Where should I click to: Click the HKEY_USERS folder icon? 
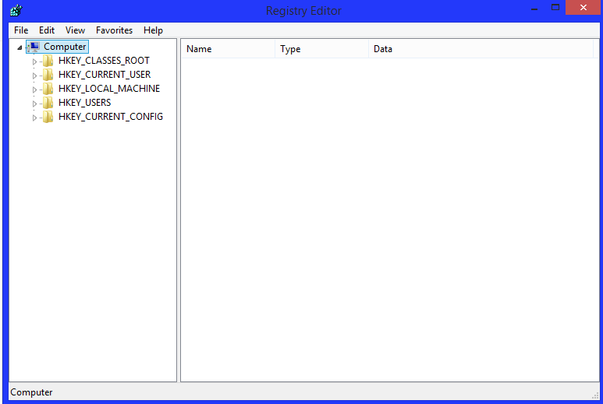tap(48, 103)
